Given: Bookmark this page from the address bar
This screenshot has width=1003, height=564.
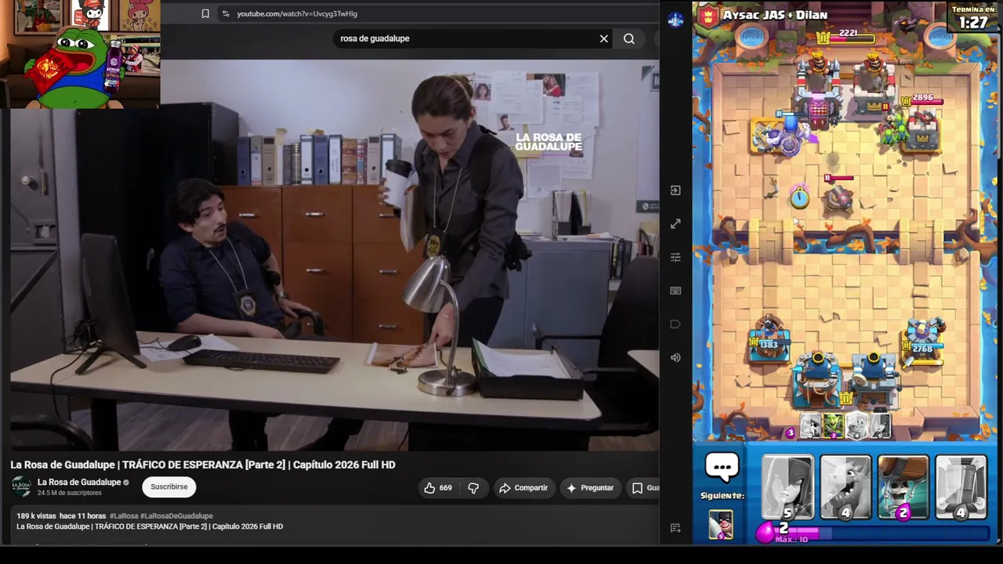Looking at the screenshot, I should click(205, 13).
